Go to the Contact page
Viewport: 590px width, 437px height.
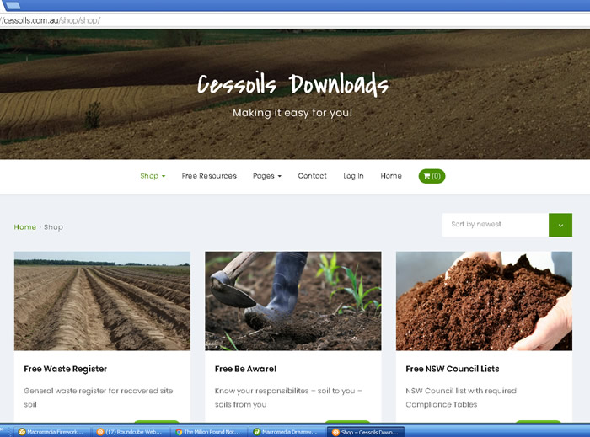(312, 176)
